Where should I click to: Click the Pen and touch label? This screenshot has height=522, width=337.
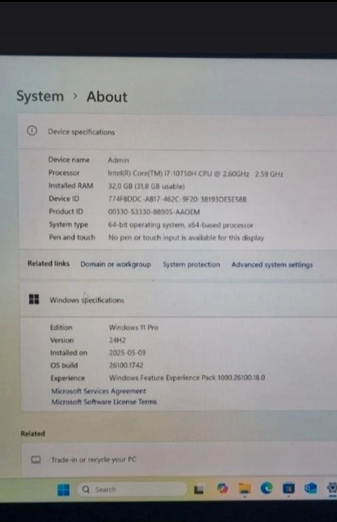coord(72,237)
